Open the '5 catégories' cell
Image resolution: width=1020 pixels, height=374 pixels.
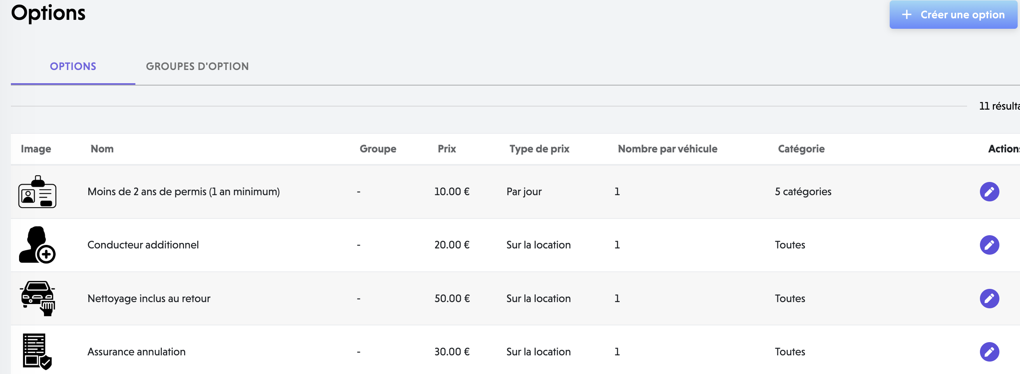point(803,192)
